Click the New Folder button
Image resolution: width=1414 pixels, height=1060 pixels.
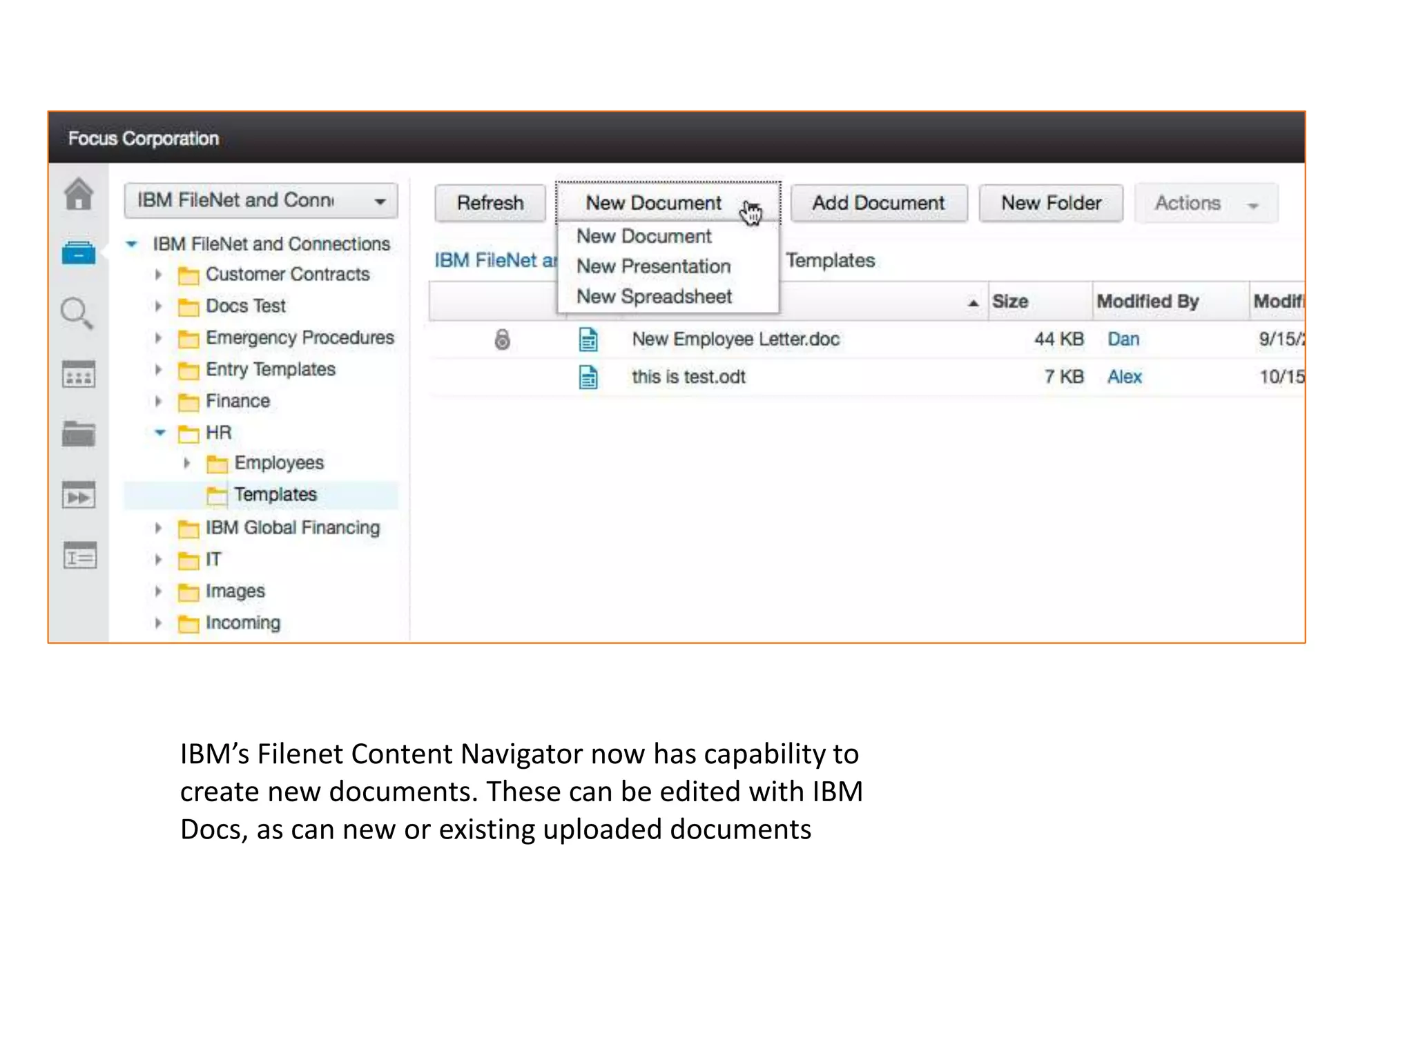click(1051, 203)
